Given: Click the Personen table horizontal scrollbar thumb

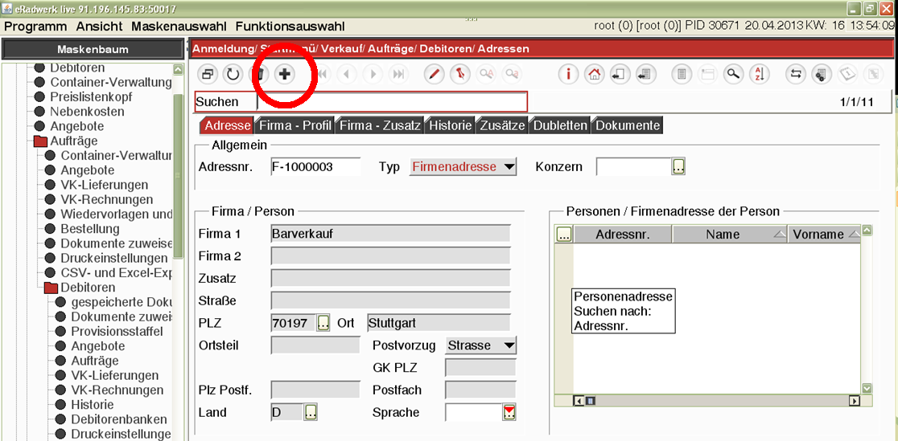Looking at the screenshot, I should 590,401.
